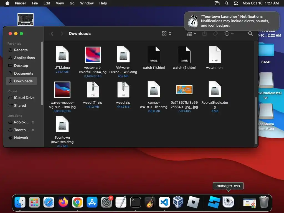Open UTM.dmg disk image file

(62, 54)
